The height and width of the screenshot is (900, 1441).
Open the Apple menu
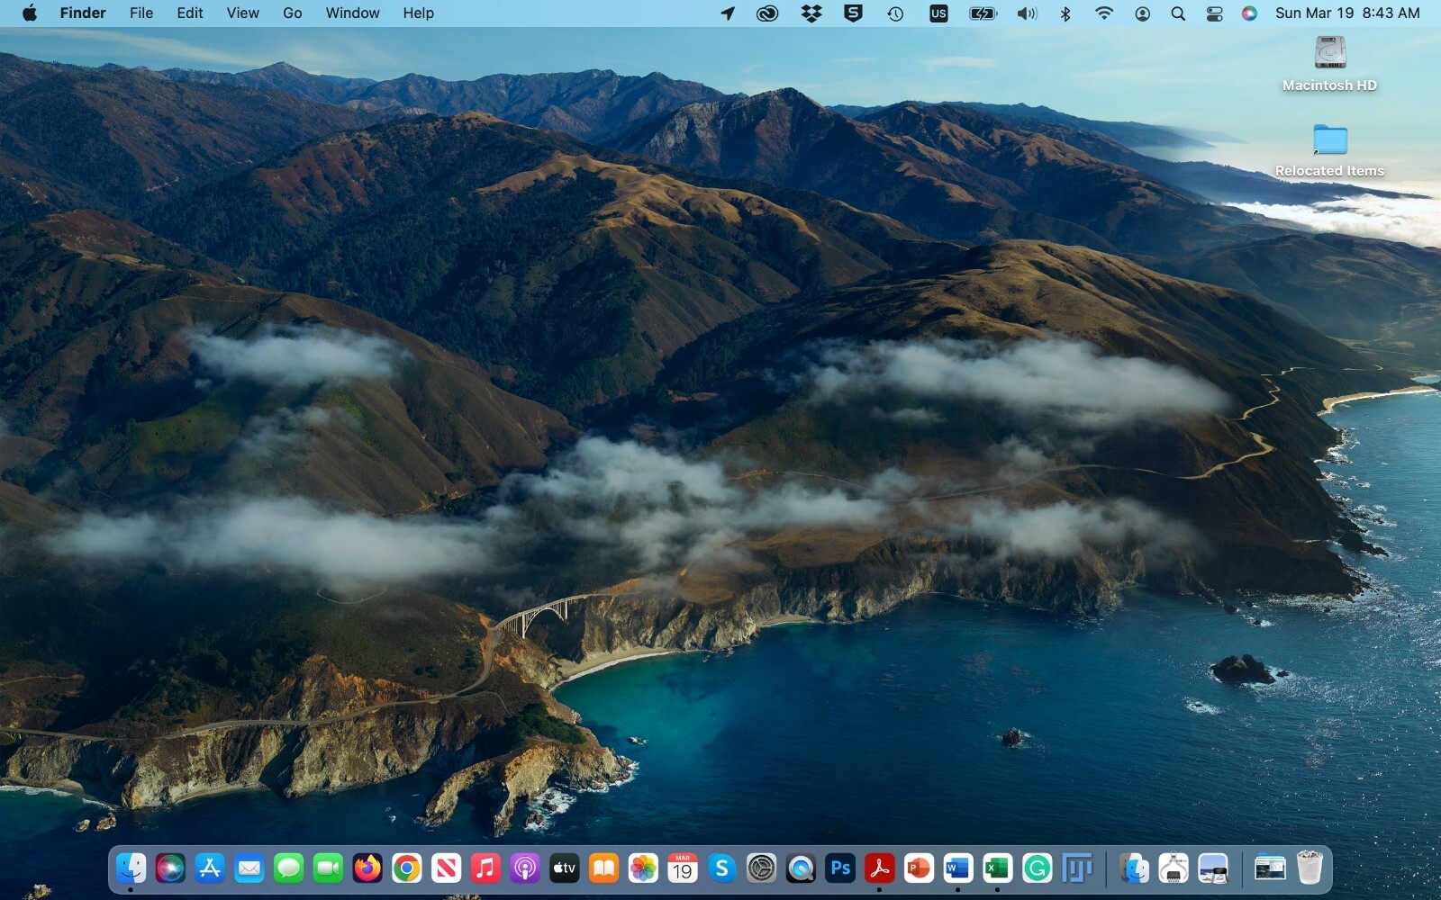click(x=29, y=13)
